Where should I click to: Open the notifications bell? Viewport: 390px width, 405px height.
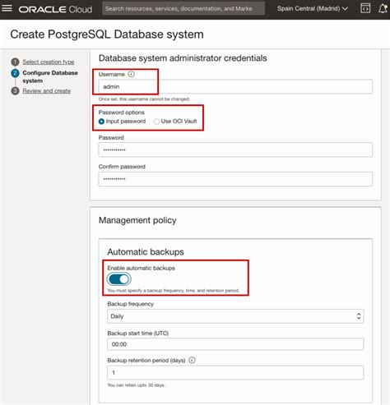click(x=383, y=8)
